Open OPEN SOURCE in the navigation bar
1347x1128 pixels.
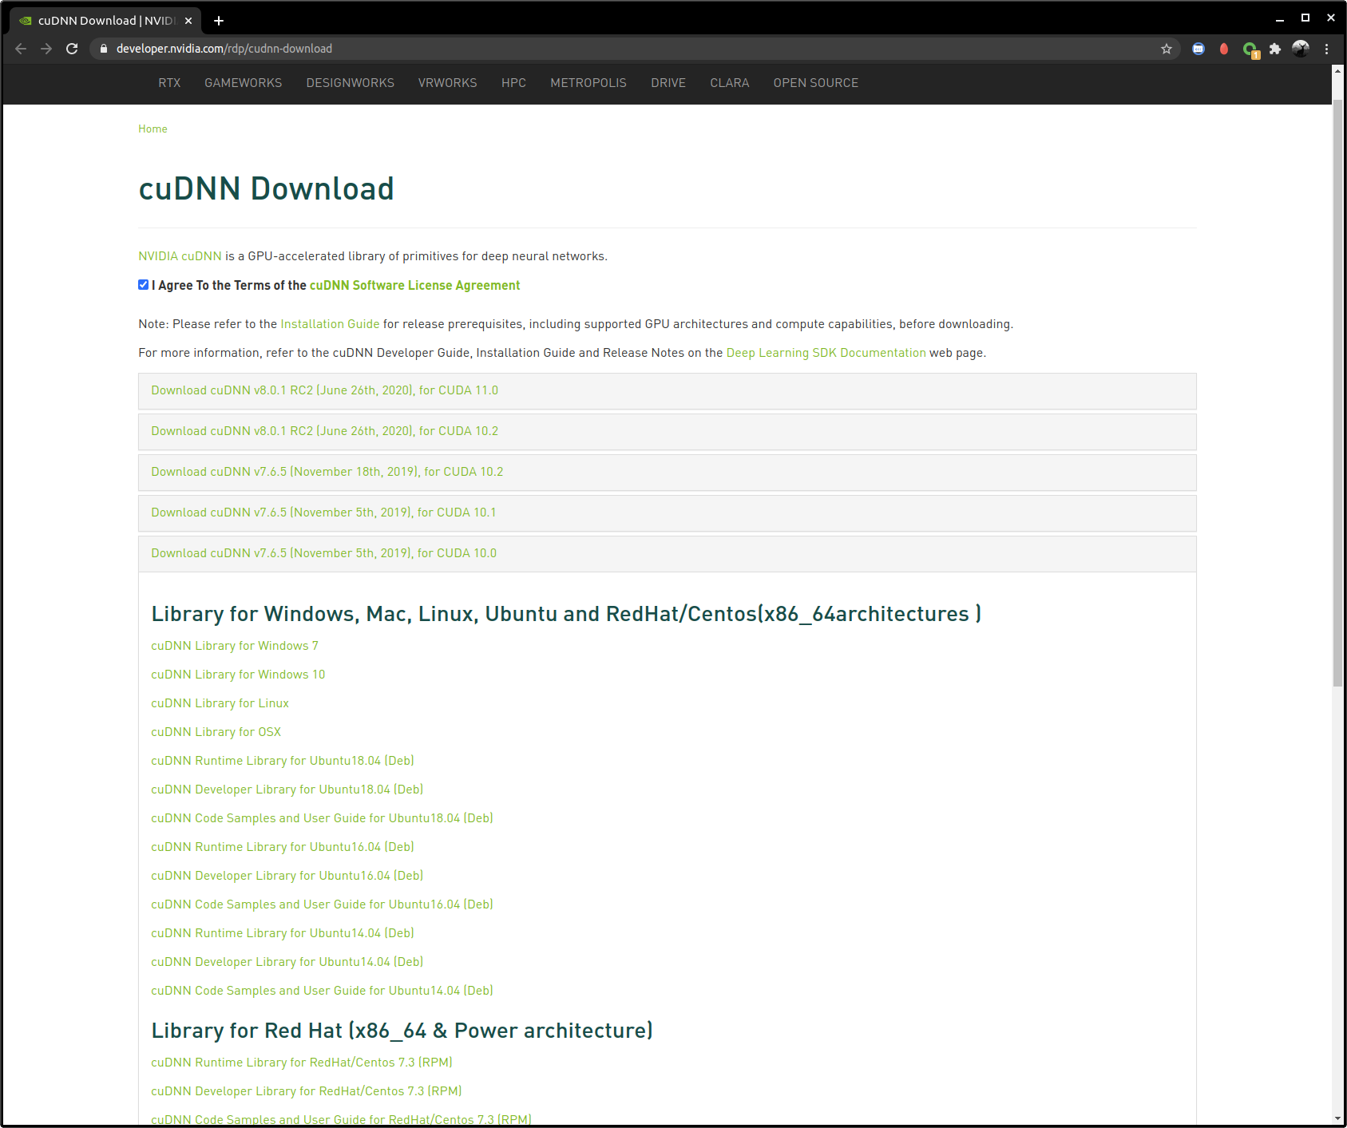point(816,83)
